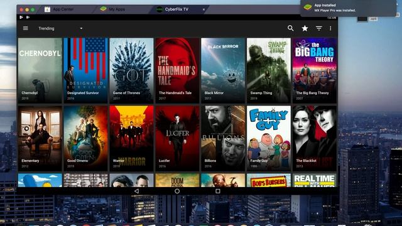402x226 pixels.
Task: Click the yellow minimize window button
Action: pyautogui.click(x=27, y=10)
